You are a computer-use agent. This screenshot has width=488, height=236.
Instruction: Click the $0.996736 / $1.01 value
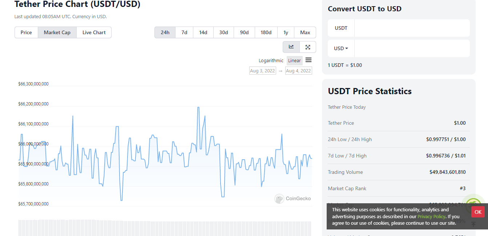point(446,156)
